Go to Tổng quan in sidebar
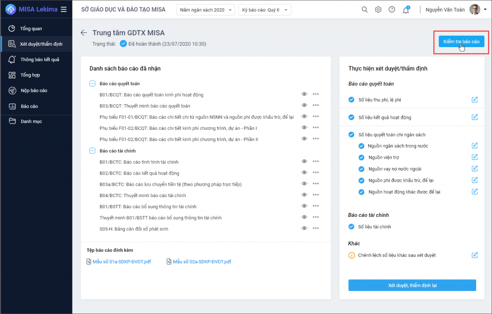492x314 pixels. coord(31,28)
